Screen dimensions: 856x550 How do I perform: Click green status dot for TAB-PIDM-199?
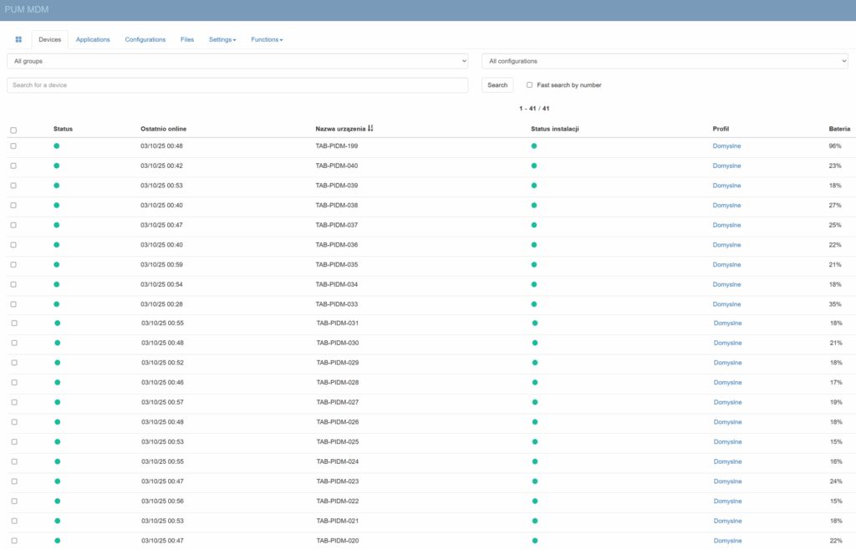(57, 145)
